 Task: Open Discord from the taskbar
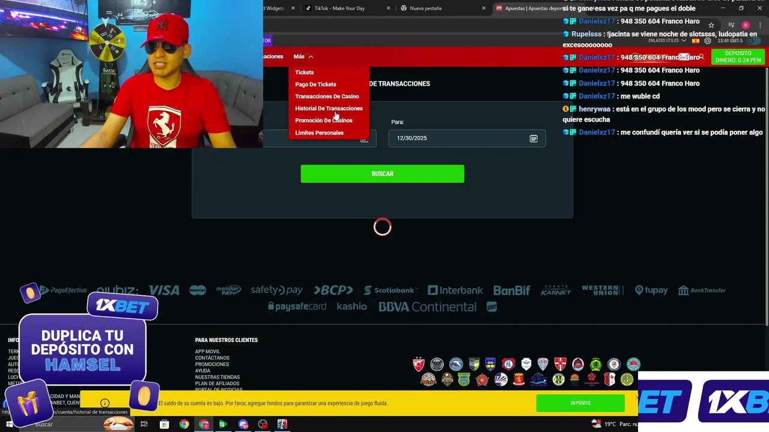tap(243, 424)
